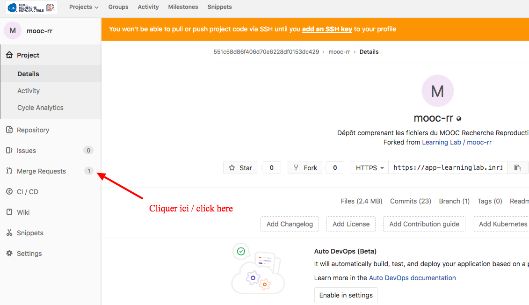Screen dimensions: 529x305
Task: Open the Auto DevOps documentation link
Action: point(412,278)
